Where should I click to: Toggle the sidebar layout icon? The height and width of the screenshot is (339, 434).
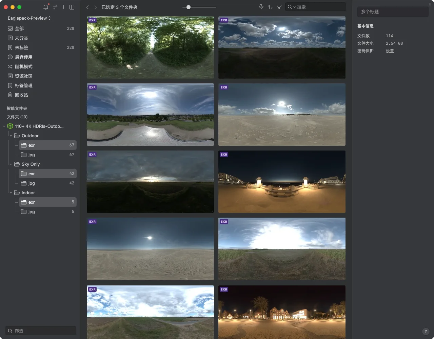[x=72, y=7]
